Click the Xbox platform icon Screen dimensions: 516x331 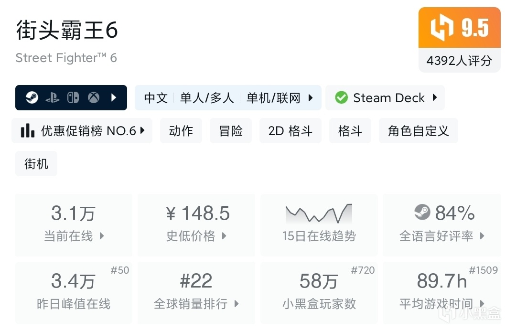[x=94, y=98]
